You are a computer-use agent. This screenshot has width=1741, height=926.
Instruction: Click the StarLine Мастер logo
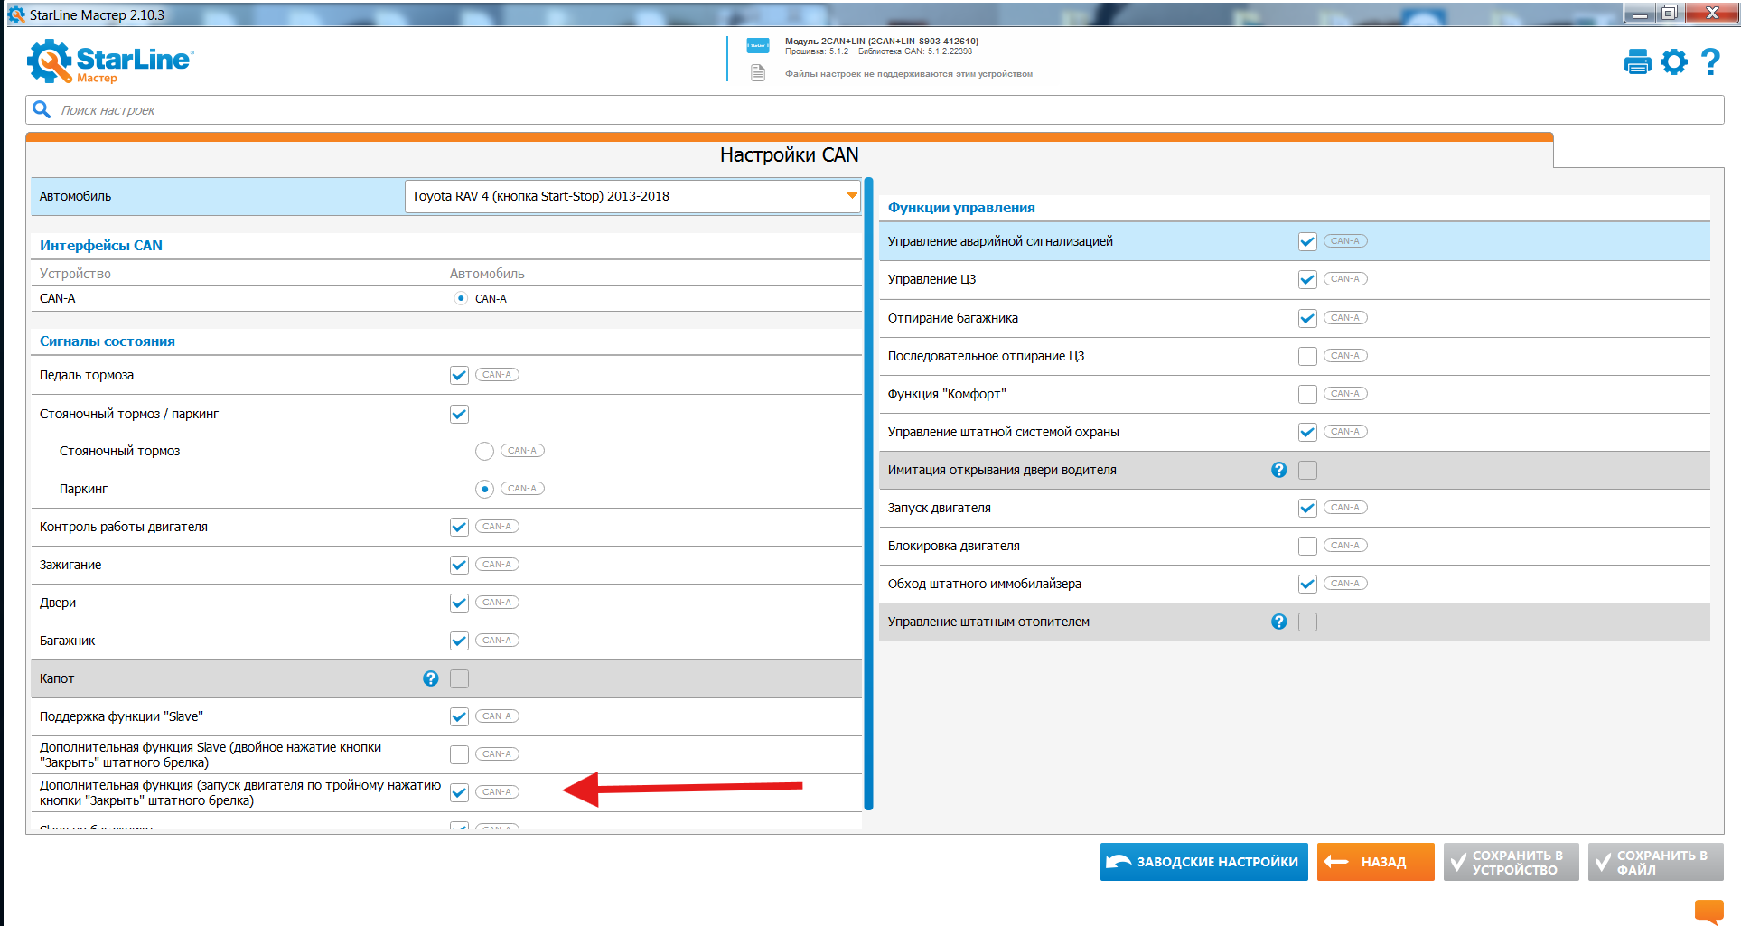110,61
